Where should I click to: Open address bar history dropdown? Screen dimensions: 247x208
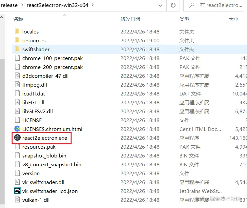(x=160, y=5)
